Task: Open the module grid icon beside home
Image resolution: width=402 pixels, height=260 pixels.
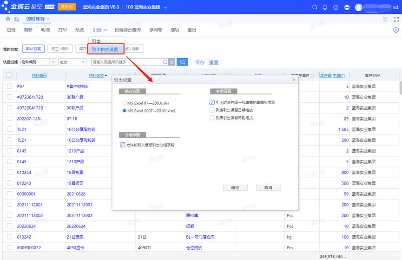Action: coord(17,19)
